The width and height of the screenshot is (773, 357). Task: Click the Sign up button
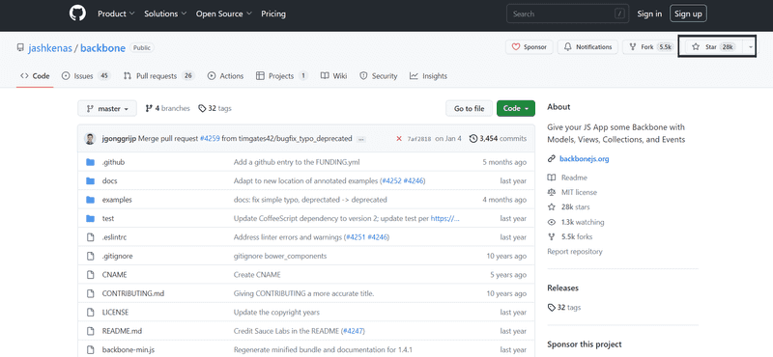tap(688, 14)
